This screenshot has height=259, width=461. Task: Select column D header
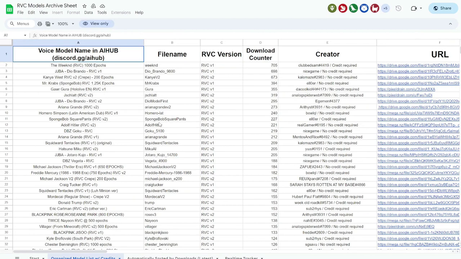pyautogui.click(x=260, y=43)
